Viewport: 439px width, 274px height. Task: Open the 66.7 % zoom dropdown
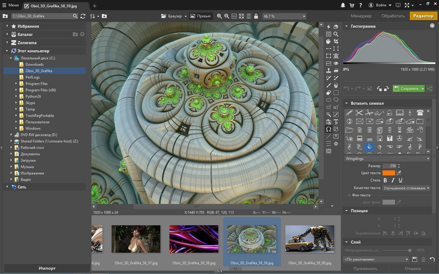(x=284, y=16)
